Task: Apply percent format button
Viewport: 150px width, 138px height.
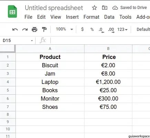Action: pos(92,29)
